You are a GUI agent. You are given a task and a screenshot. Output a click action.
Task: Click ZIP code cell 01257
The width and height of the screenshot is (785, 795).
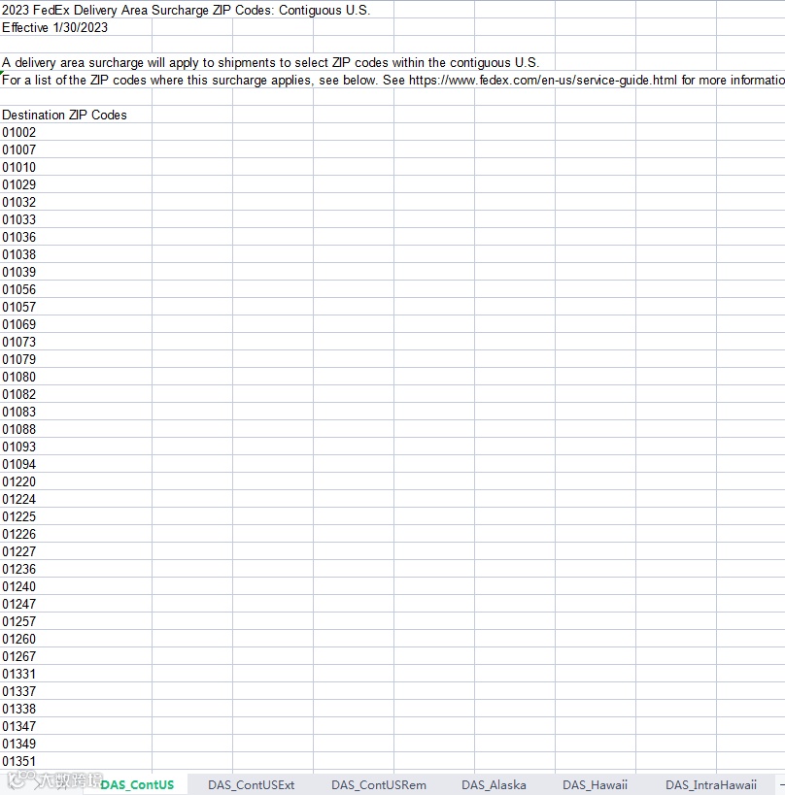pyautogui.click(x=76, y=621)
